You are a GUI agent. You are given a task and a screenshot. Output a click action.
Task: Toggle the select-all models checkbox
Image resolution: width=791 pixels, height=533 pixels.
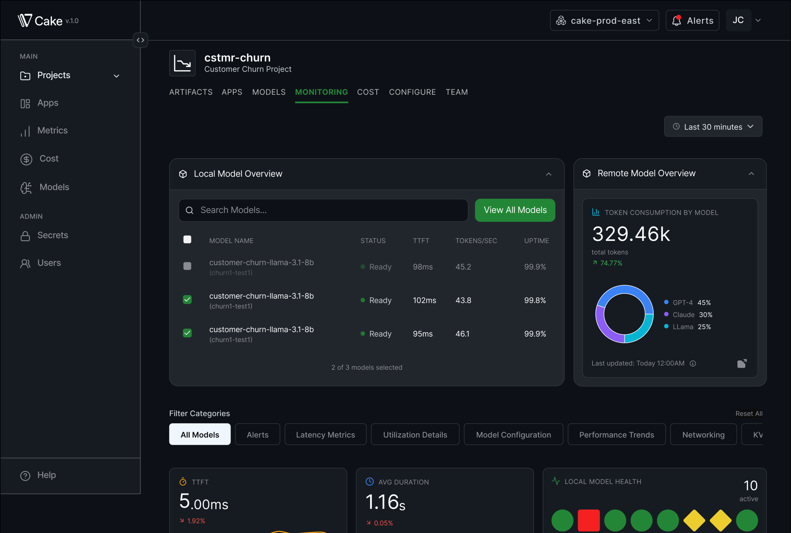tap(187, 239)
